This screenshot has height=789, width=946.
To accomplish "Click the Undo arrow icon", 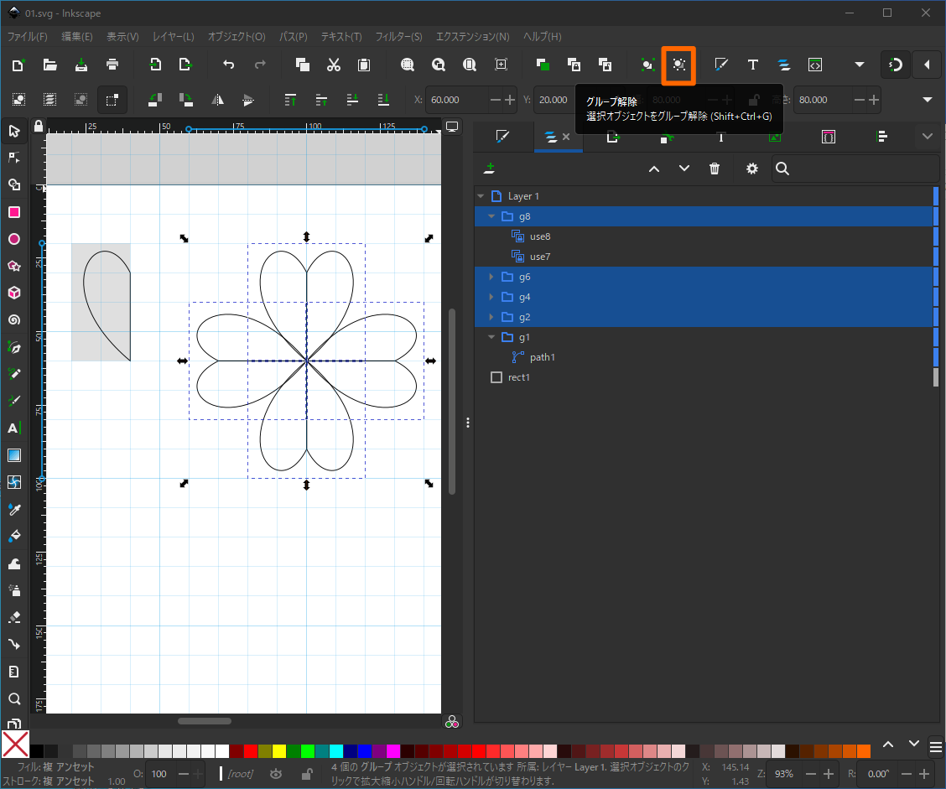I will (x=229, y=65).
